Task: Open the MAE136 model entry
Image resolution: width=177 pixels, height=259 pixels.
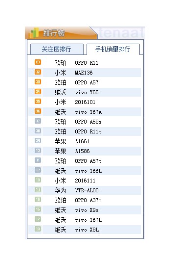Action: 84,73
